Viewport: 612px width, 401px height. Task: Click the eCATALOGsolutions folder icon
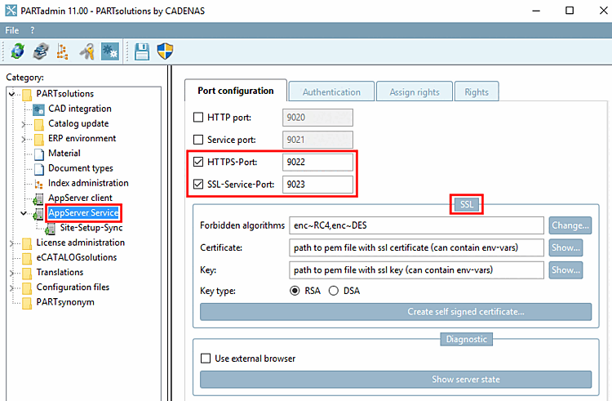pos(27,258)
